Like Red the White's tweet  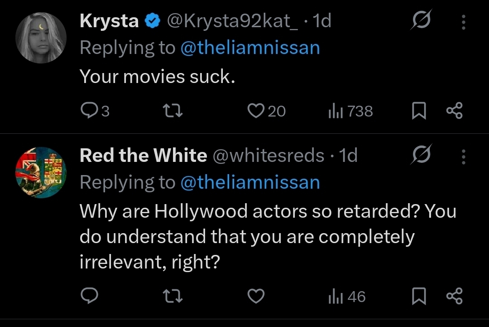pyautogui.click(x=256, y=297)
